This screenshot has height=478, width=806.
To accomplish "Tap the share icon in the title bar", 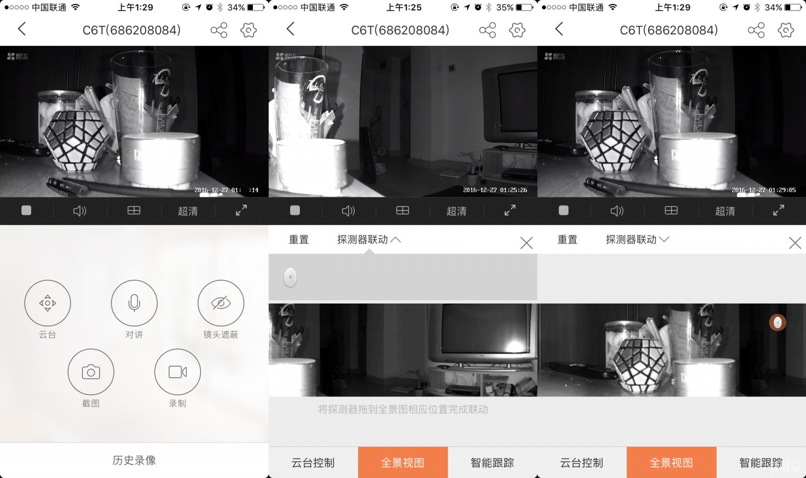I will (x=218, y=29).
